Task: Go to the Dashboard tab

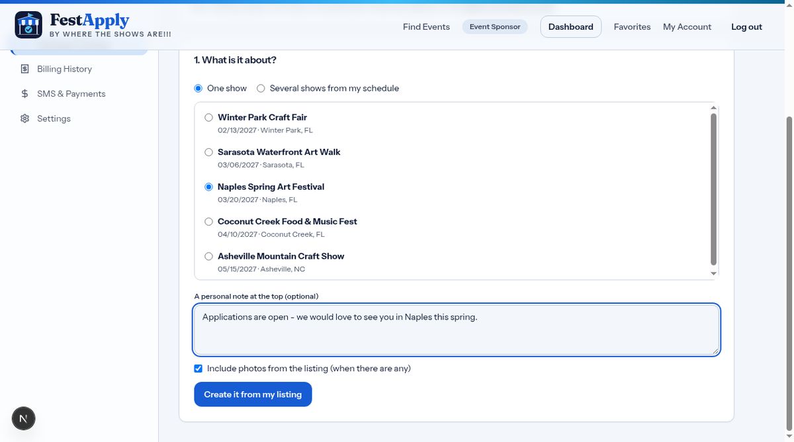Action: [571, 27]
